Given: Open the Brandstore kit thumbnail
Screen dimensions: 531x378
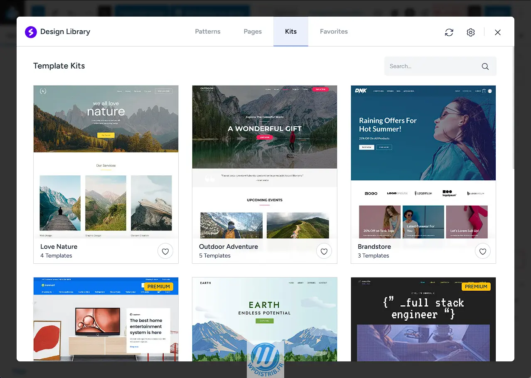Looking at the screenshot, I should 423,162.
